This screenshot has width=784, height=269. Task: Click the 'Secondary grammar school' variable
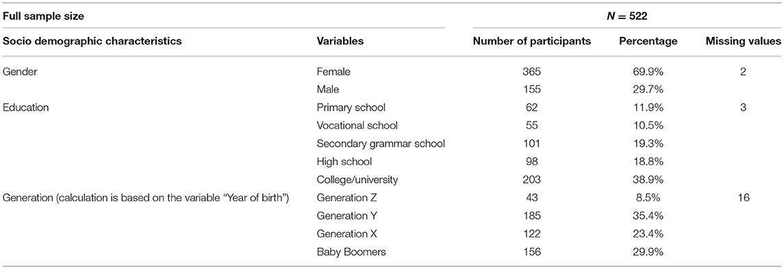tap(381, 144)
